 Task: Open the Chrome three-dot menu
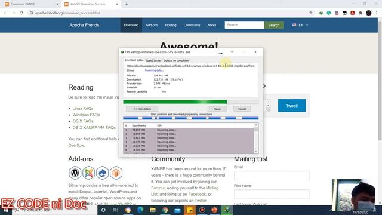tap(377, 13)
